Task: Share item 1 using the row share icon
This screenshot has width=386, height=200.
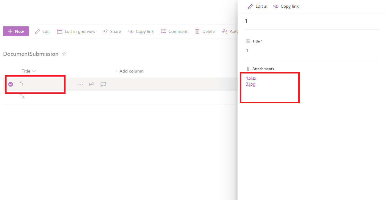Action: 92,84
